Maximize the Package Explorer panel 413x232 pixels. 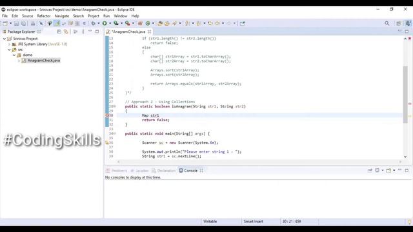[97, 32]
